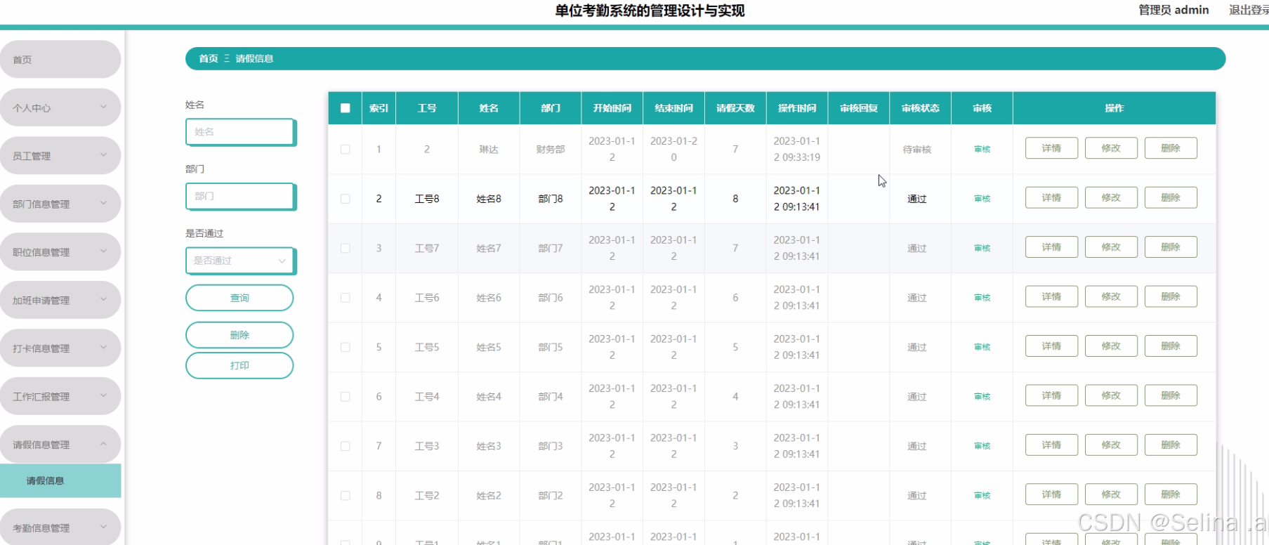The width and height of the screenshot is (1269, 545).
Task: Expand the 部门信息管理 sidebar menu
Action: click(x=60, y=204)
